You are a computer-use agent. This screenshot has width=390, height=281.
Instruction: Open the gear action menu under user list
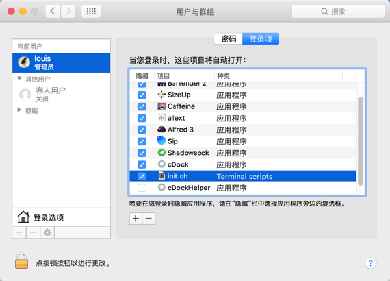[x=47, y=232]
